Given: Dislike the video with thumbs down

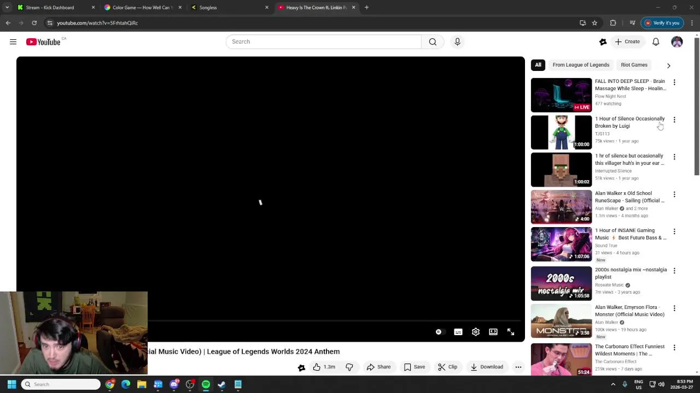Looking at the screenshot, I should pyautogui.click(x=349, y=367).
